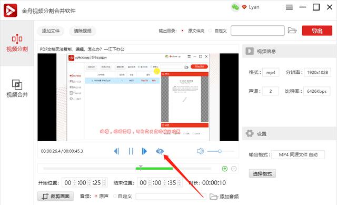Toggle the preview eye icon
337x205 pixels.
pyautogui.click(x=160, y=151)
